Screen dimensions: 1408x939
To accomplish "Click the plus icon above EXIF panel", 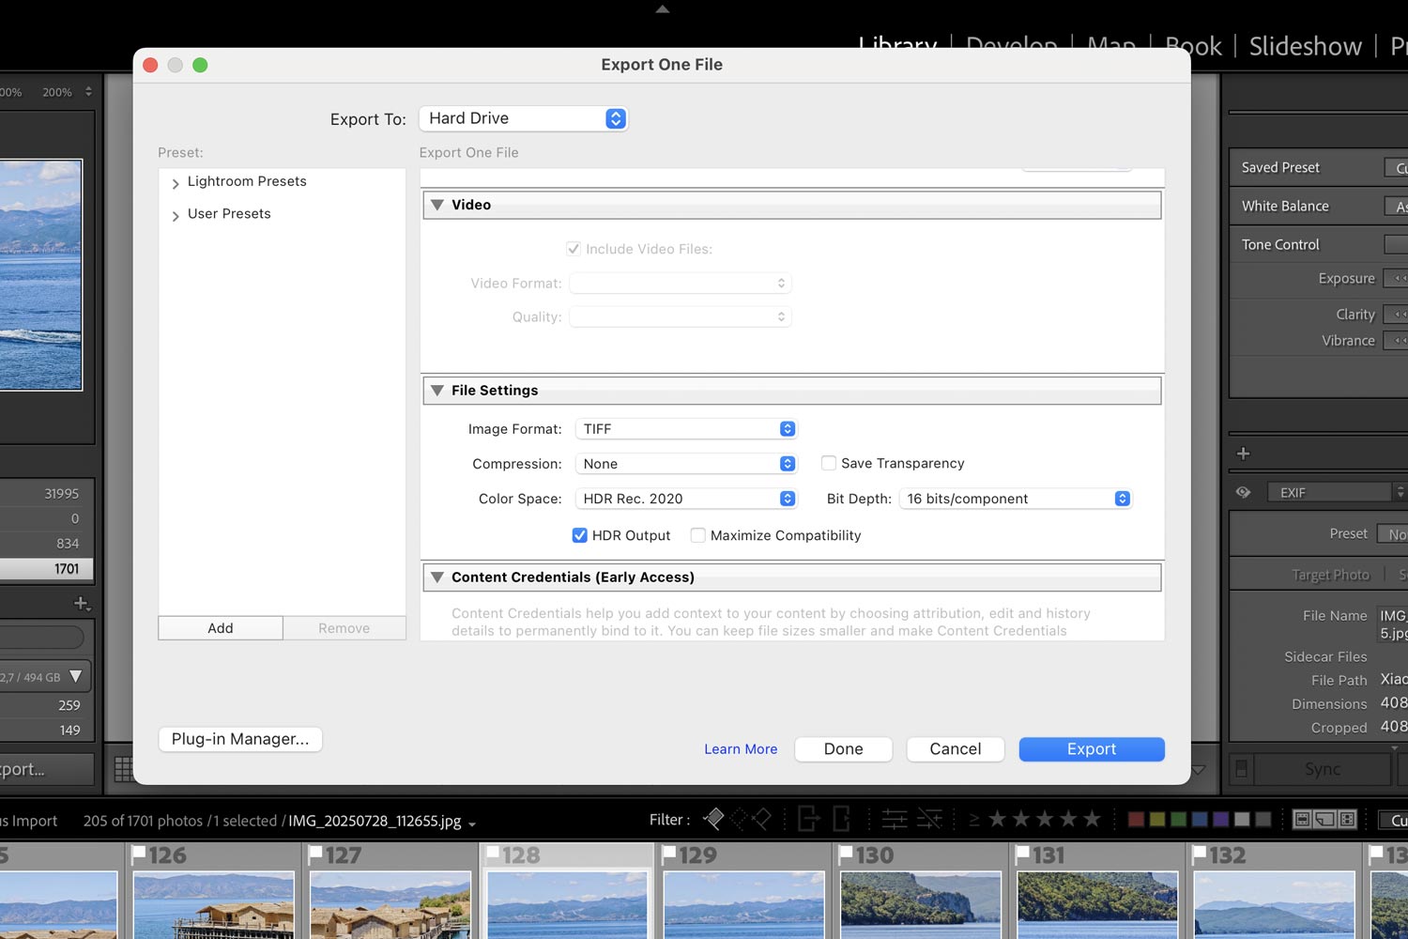I will coord(1243,454).
